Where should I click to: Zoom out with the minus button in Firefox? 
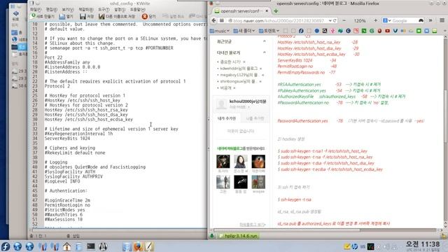click(344, 20)
